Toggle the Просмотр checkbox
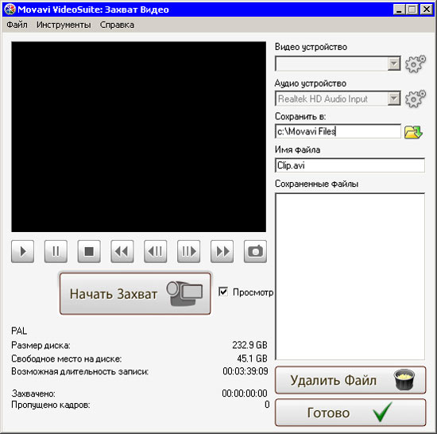This screenshot has height=434, width=437. (x=223, y=292)
